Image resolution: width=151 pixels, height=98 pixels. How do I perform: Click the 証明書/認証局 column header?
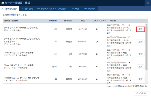click(11, 21)
